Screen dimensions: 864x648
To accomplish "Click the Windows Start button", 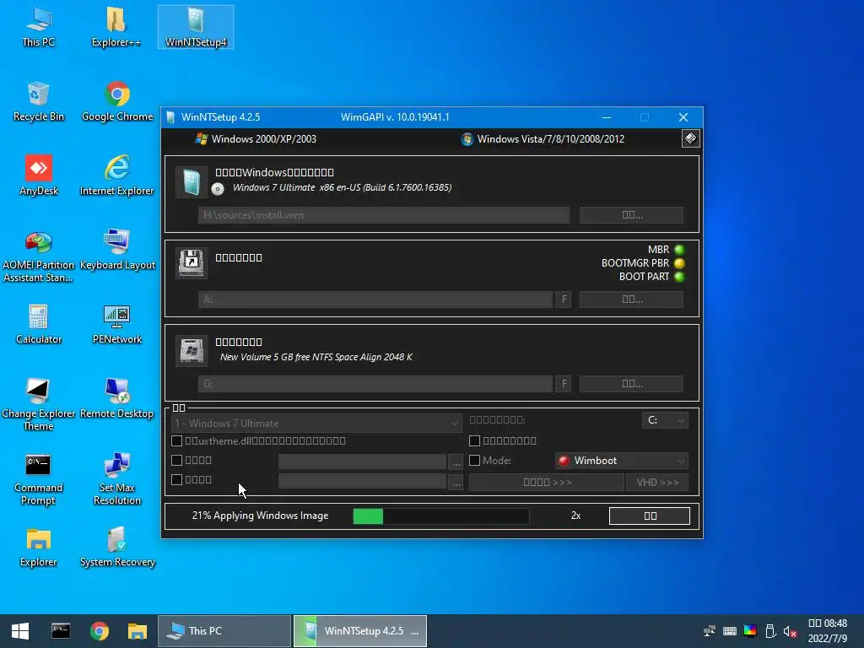I will tap(20, 631).
